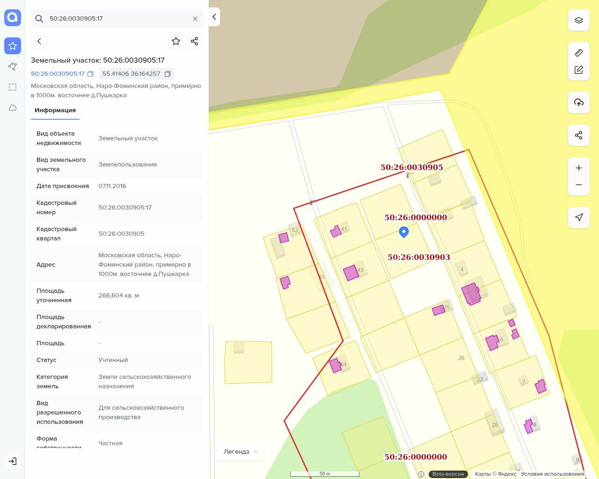Collapse the left information panel
Viewport: 599px width, 479px height.
214,17
